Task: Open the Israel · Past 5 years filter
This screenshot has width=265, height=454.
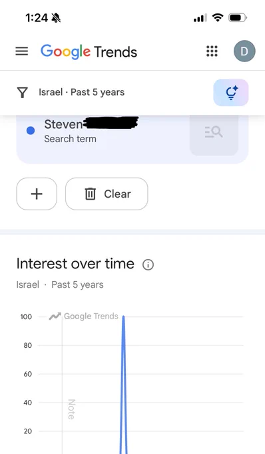Action: (x=82, y=92)
